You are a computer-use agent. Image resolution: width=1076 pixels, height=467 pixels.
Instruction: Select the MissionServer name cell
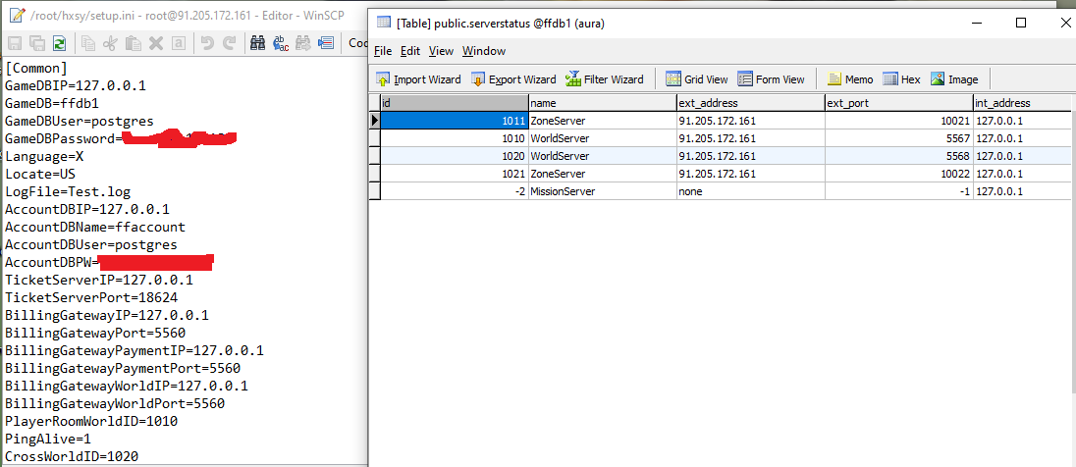point(563,191)
